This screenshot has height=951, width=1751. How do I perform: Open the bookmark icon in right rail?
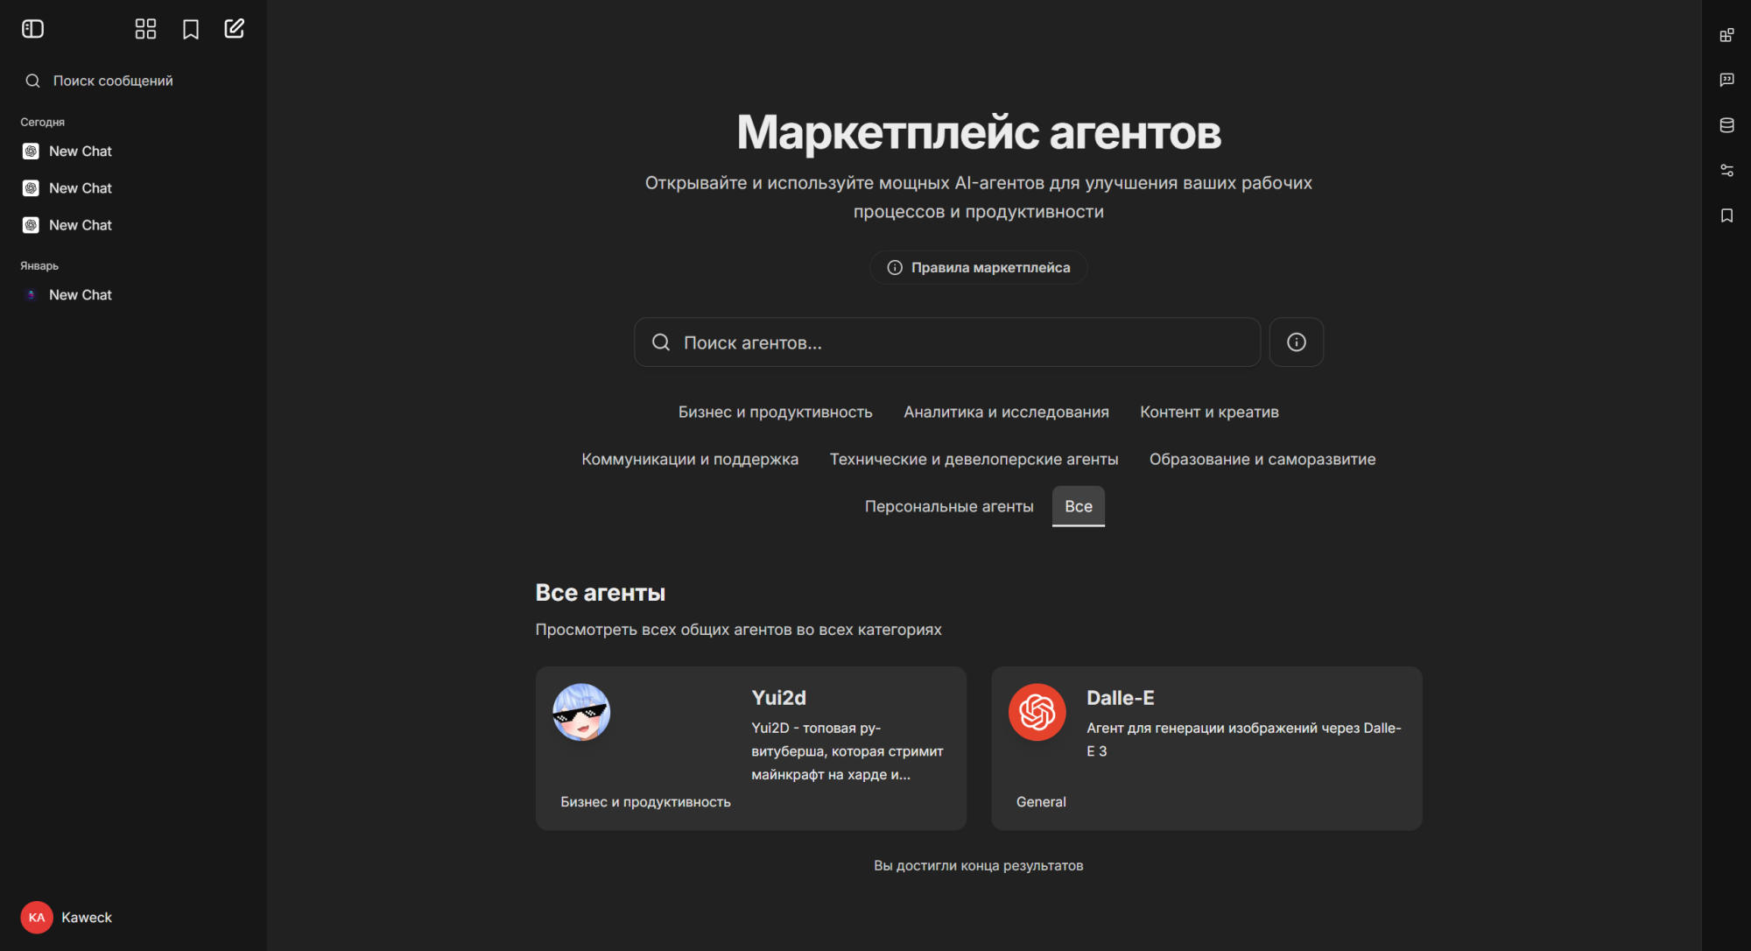[1726, 215]
